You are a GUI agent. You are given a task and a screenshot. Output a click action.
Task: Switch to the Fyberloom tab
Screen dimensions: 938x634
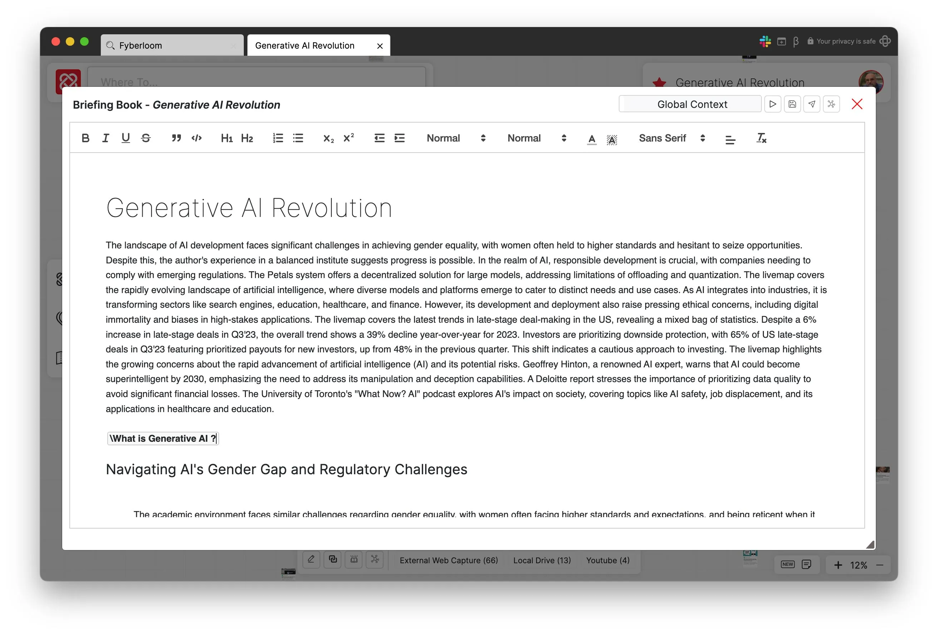(172, 45)
